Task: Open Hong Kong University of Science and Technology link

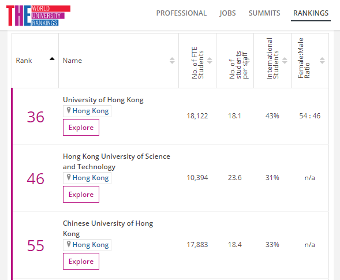Action: click(117, 162)
